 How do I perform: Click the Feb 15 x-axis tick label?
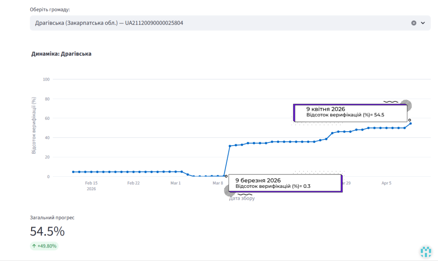tap(91, 183)
